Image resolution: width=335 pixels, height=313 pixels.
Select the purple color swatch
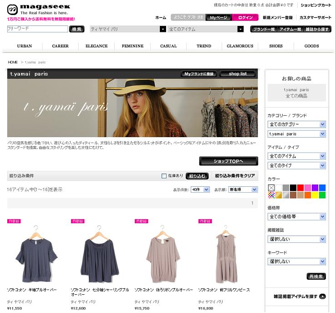point(315,188)
